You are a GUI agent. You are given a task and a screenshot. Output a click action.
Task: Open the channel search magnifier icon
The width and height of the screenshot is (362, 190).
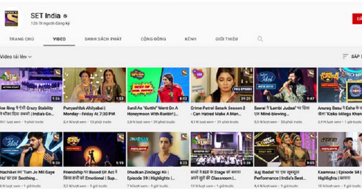pos(260,39)
